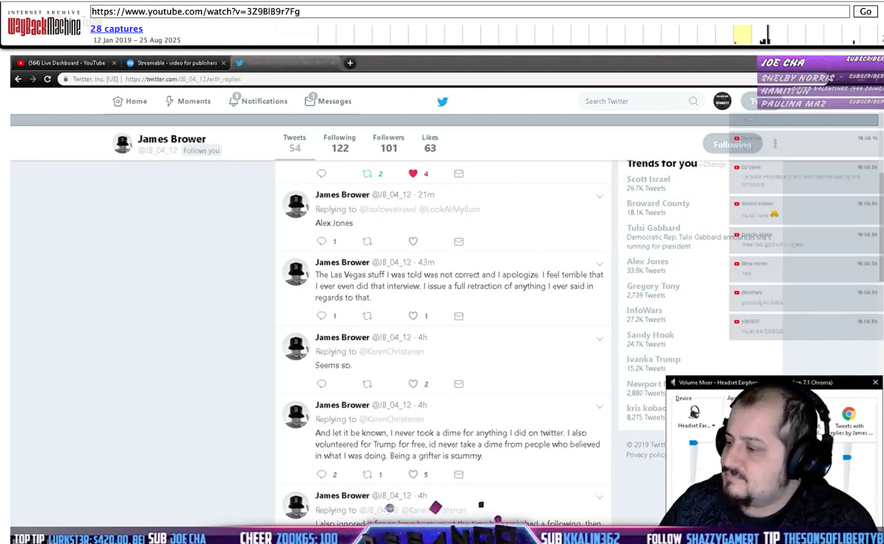
Task: Click the search magnifier icon in Twitter
Action: (x=693, y=101)
